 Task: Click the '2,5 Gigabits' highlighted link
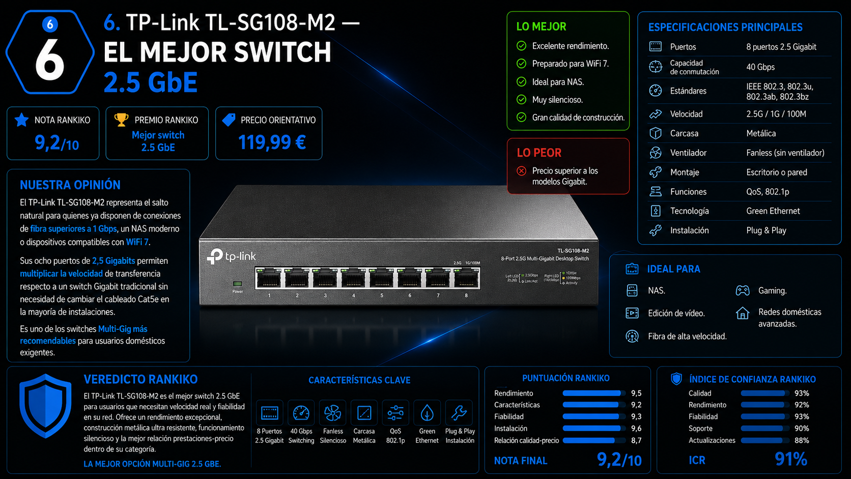pos(114,261)
